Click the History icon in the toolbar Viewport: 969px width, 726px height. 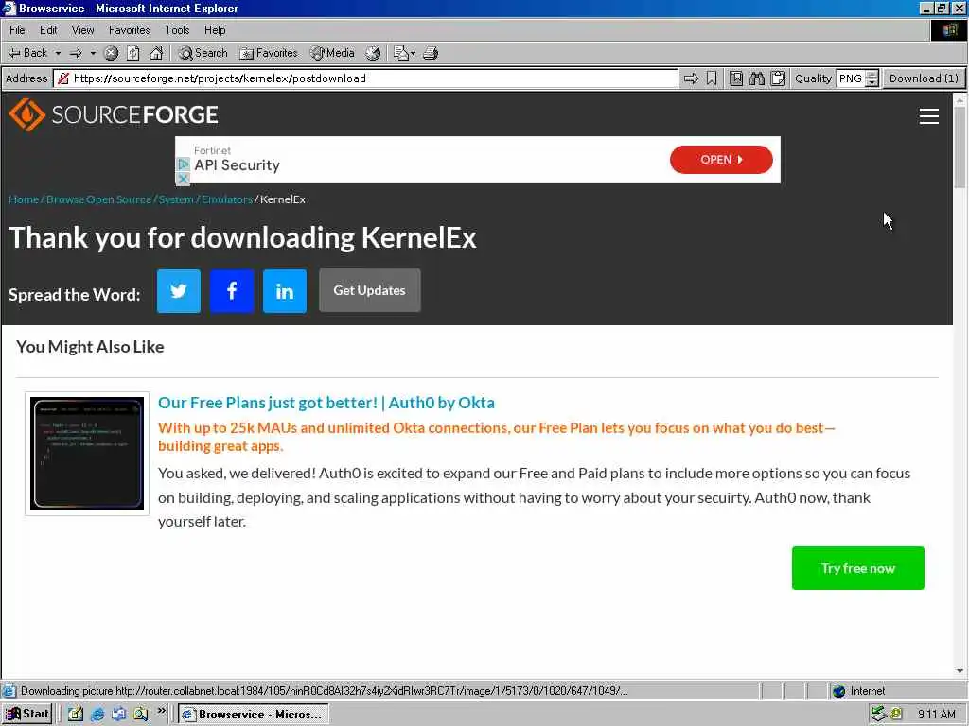tap(373, 53)
